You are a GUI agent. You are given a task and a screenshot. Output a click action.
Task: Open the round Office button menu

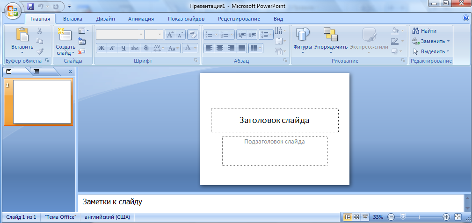coord(12,11)
